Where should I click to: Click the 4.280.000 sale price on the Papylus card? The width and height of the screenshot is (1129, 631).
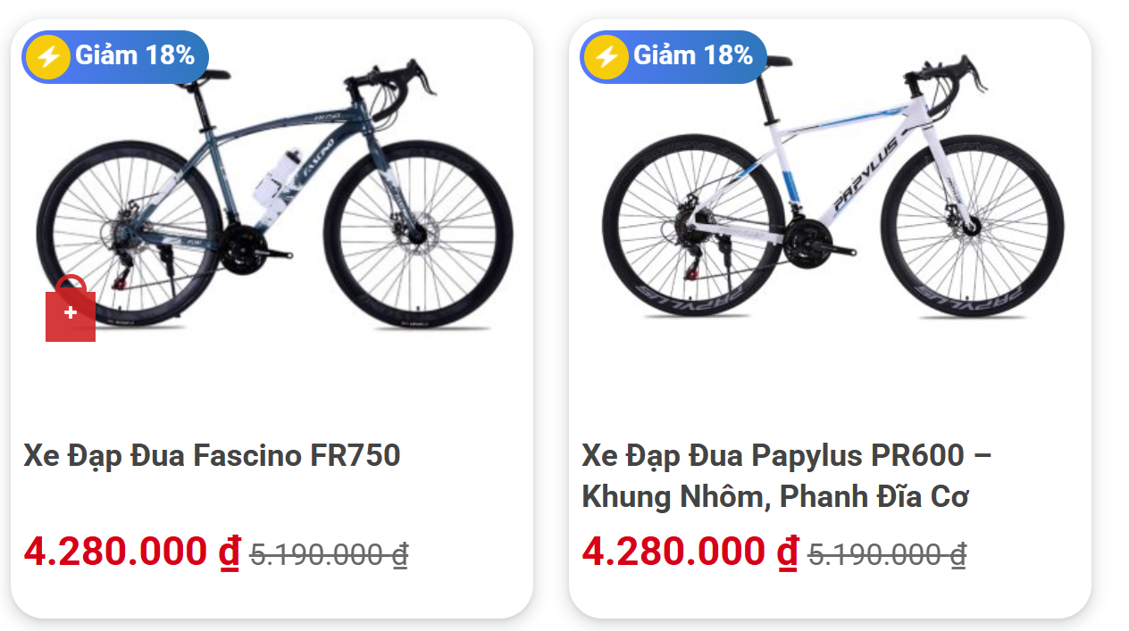click(673, 552)
